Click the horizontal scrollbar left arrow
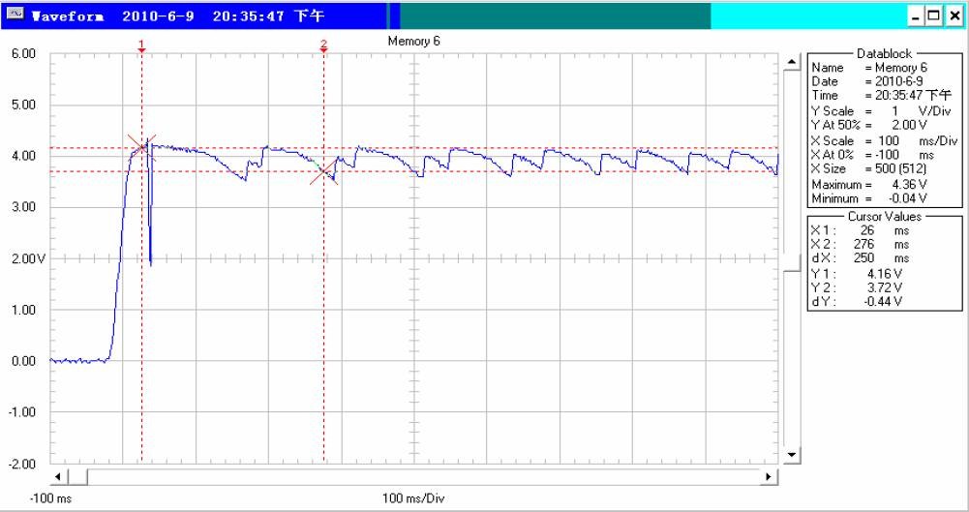Screen dimensions: 969x512 click(x=58, y=477)
